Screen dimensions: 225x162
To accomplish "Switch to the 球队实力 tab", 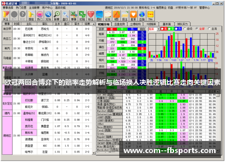I will tap(182, 24).
